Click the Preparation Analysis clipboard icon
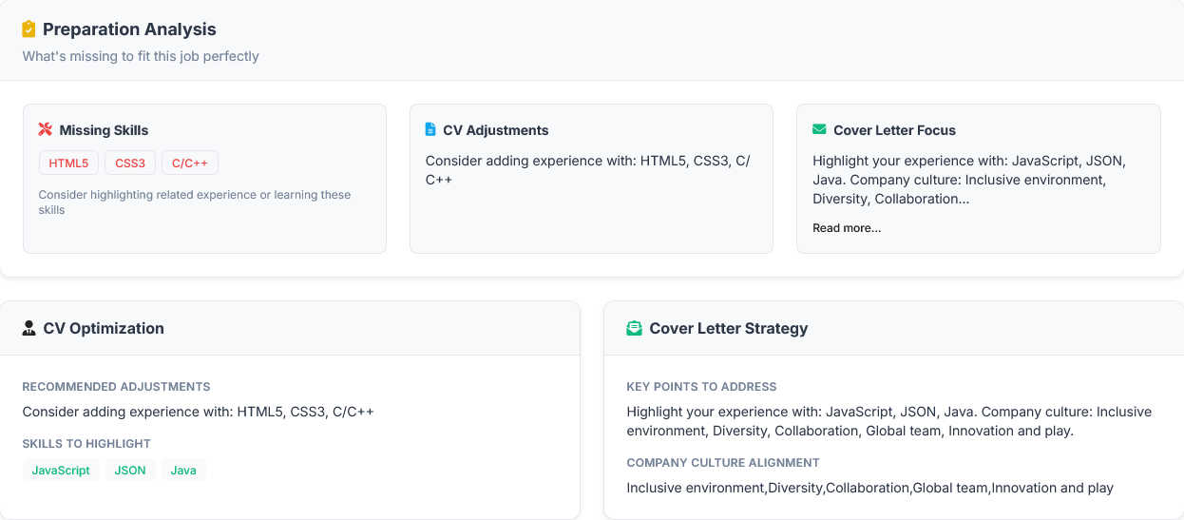1184x520 pixels. pyautogui.click(x=29, y=29)
